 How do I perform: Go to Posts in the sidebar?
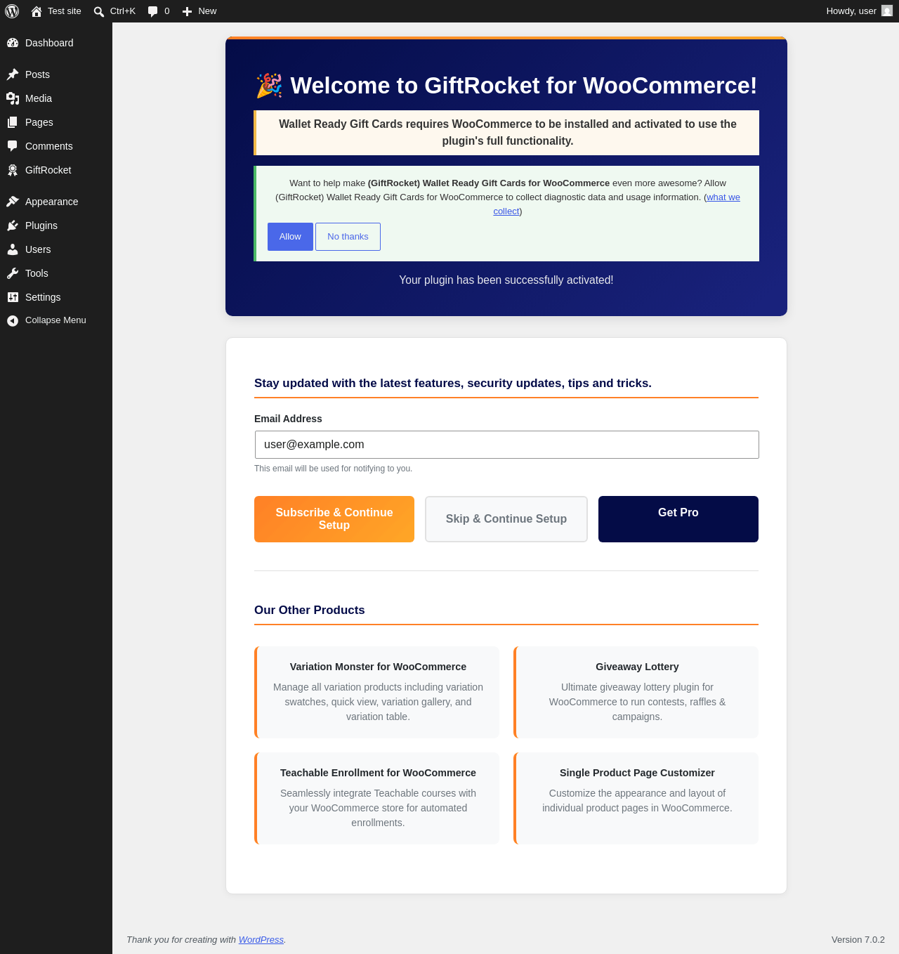(56, 74)
